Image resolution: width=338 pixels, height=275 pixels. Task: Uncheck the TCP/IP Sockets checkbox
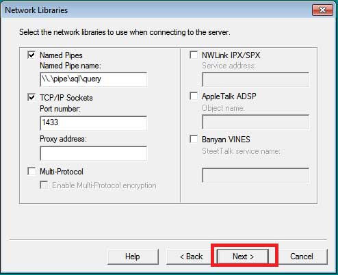31,97
